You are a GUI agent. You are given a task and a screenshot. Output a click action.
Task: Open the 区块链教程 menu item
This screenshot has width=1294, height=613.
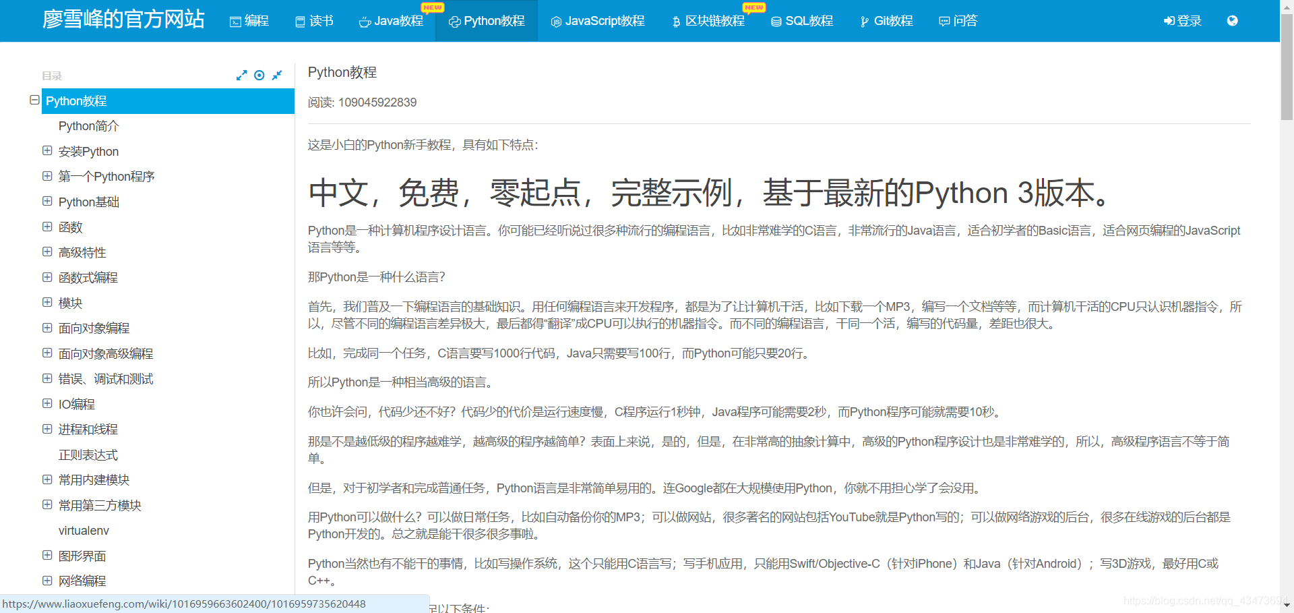tap(713, 21)
